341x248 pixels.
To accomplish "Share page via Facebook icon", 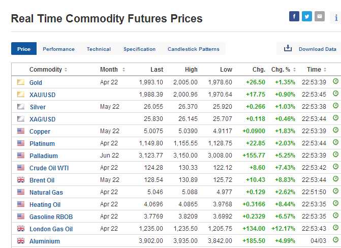I will click(294, 16).
